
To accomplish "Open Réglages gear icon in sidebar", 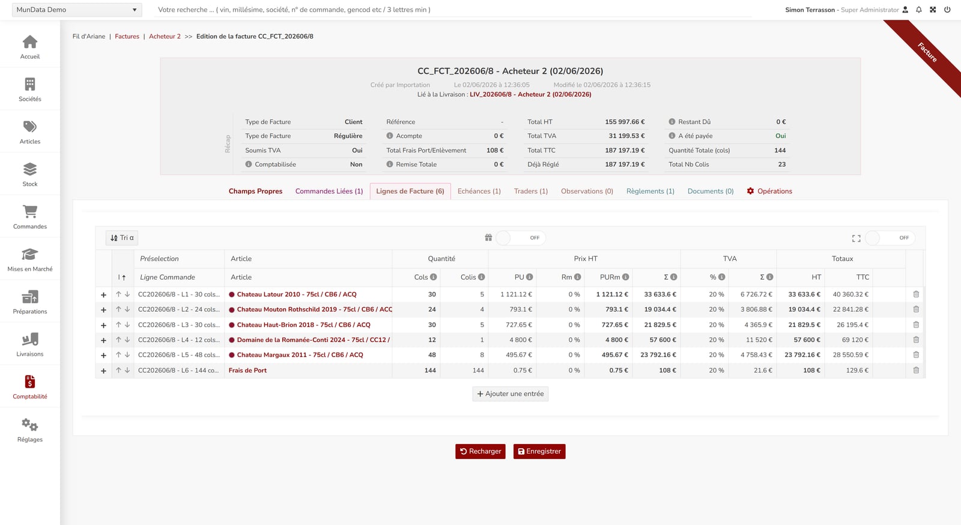I will (x=30, y=430).
